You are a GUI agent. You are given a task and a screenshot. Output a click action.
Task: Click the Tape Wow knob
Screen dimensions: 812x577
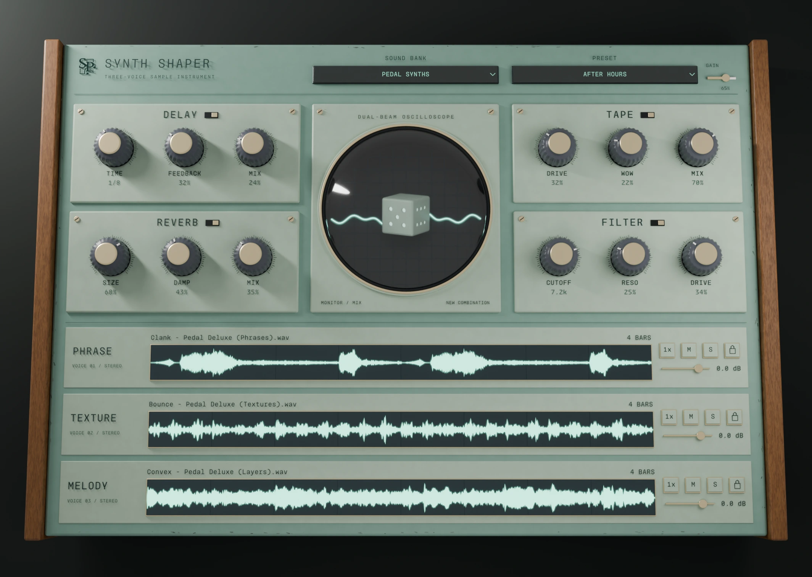coord(628,147)
